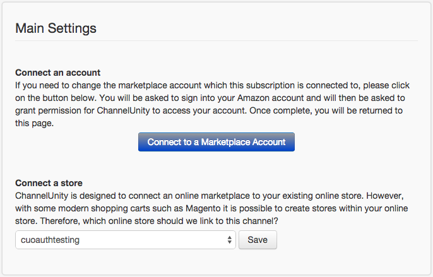The height and width of the screenshot is (277, 433).
Task: Click ChannelUnity in the permission sentence
Action: coord(123,110)
